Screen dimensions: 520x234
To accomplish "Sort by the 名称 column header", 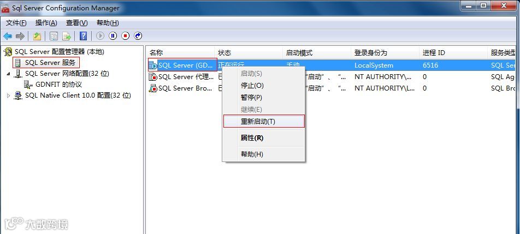I will click(x=181, y=52).
